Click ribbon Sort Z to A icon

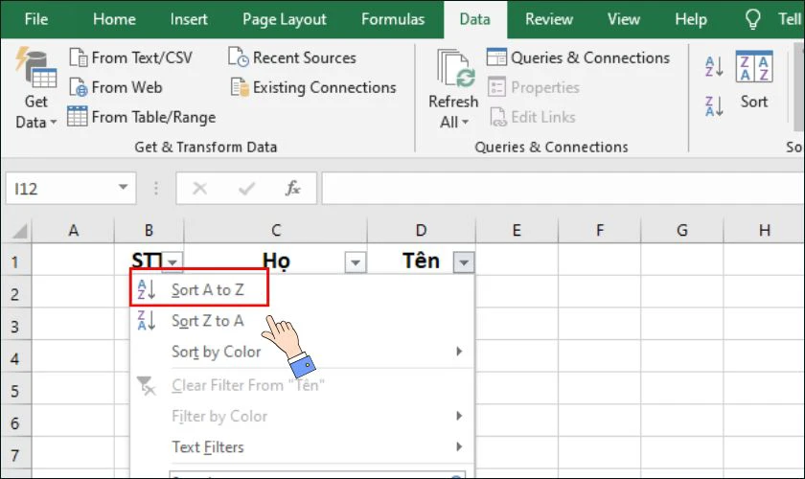(x=714, y=105)
